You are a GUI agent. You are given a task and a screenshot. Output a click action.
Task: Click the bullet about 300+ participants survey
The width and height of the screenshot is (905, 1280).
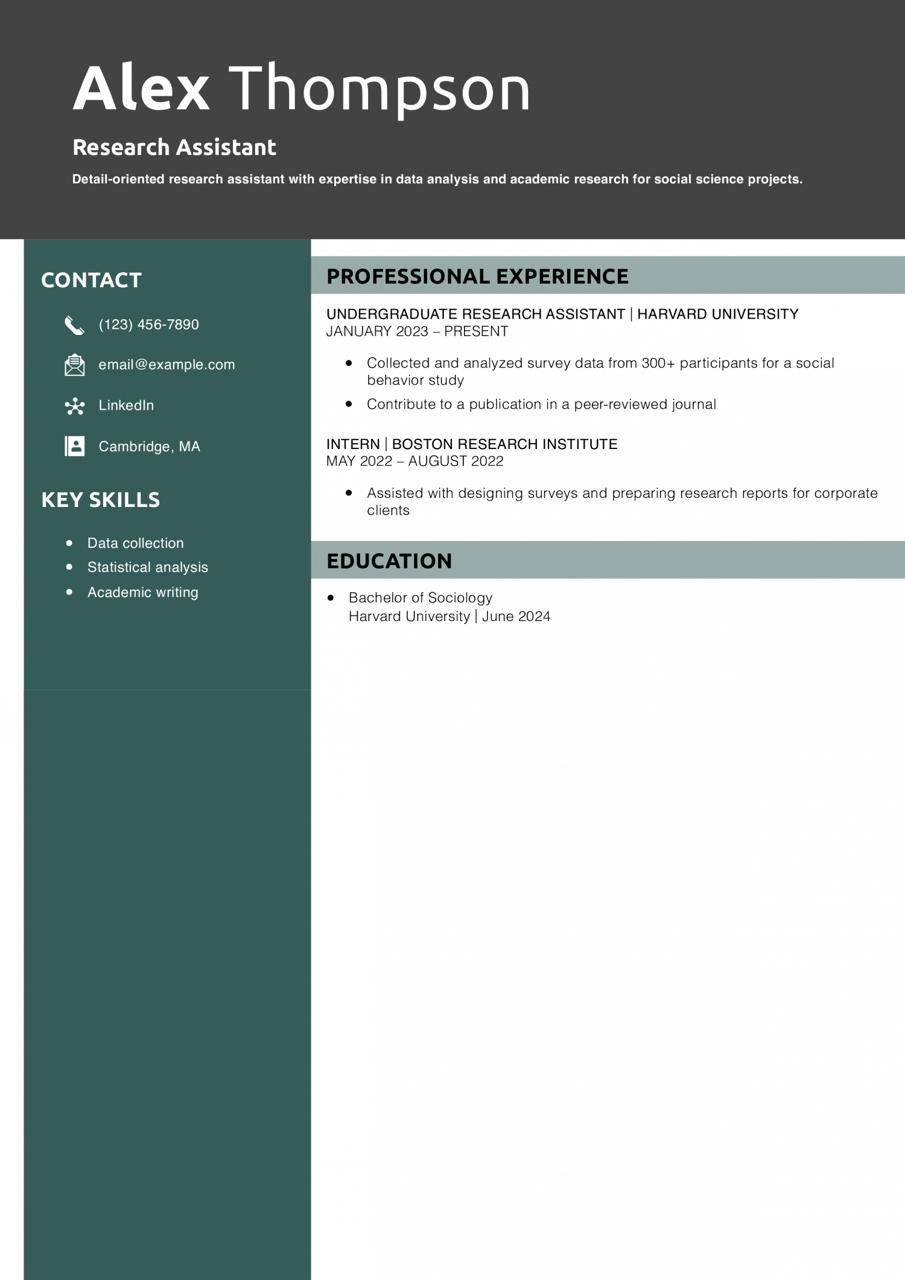pyautogui.click(x=600, y=372)
